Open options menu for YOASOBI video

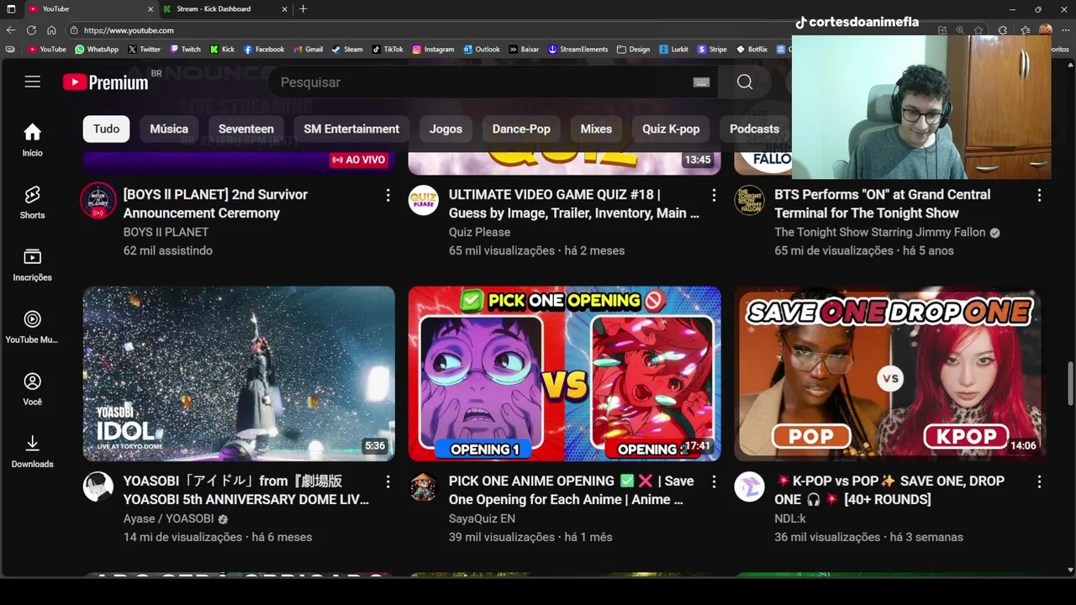(388, 481)
